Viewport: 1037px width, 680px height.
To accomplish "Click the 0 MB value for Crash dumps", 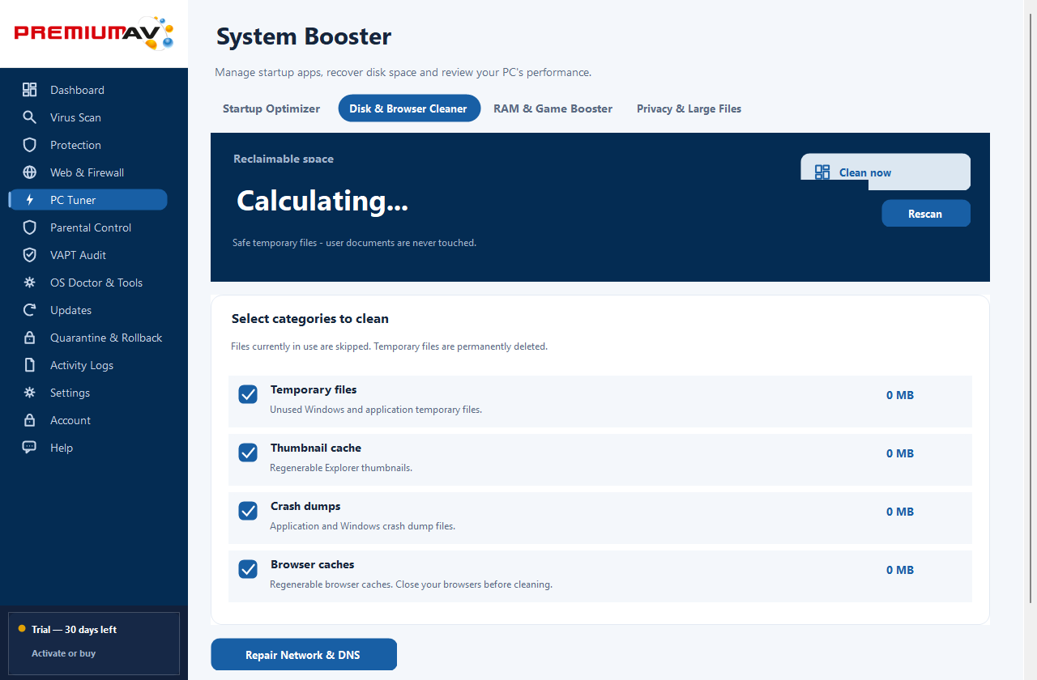I will click(x=900, y=512).
